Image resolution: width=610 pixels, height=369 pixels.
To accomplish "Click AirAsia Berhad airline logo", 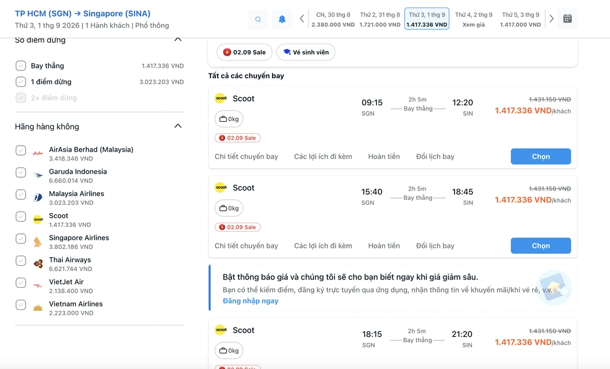I will (x=38, y=153).
